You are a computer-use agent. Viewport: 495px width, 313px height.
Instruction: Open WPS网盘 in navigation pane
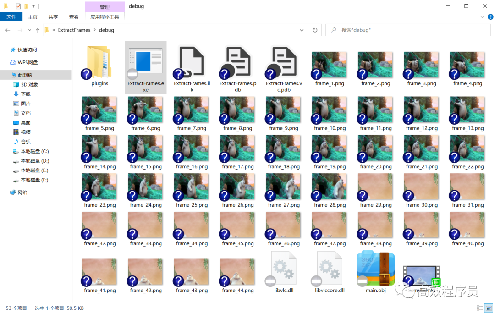[24, 62]
